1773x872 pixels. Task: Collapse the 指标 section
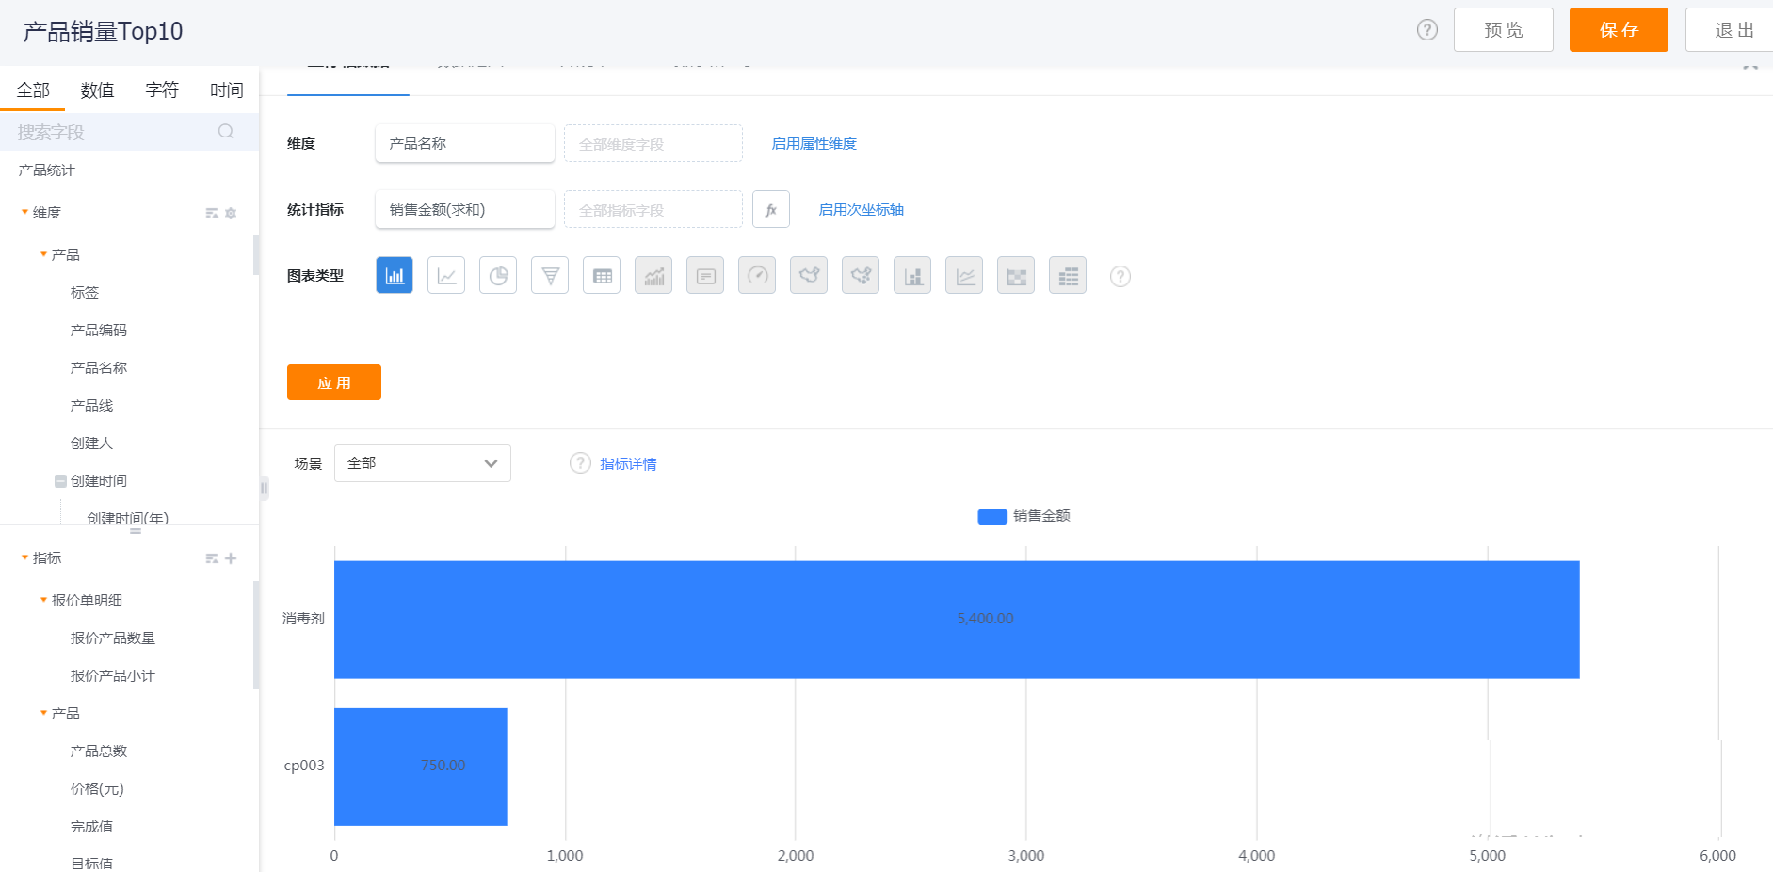point(24,557)
